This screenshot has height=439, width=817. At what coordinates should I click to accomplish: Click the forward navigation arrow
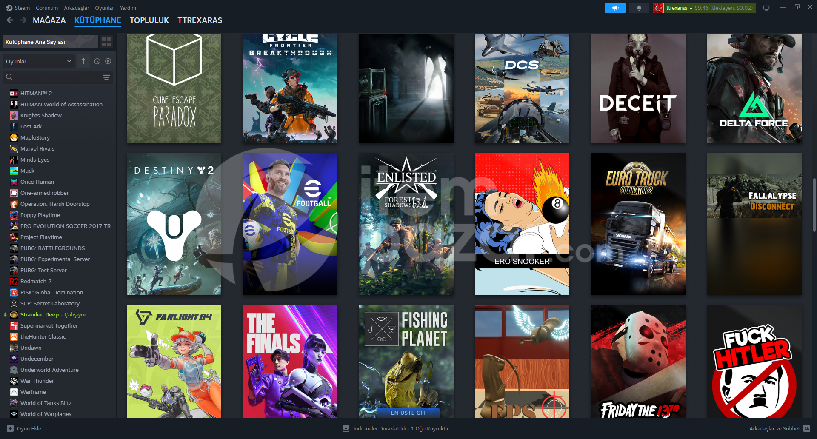tap(23, 20)
